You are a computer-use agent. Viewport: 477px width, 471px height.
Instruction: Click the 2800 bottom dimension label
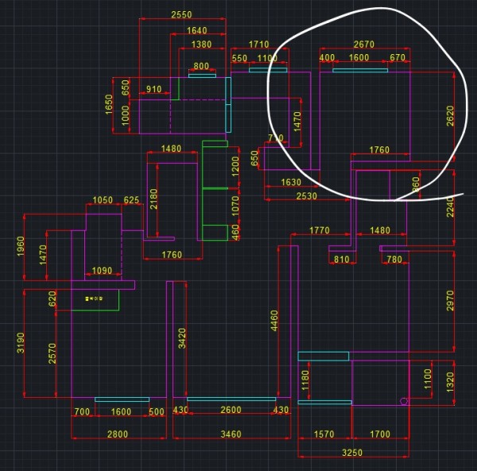pyautogui.click(x=117, y=434)
